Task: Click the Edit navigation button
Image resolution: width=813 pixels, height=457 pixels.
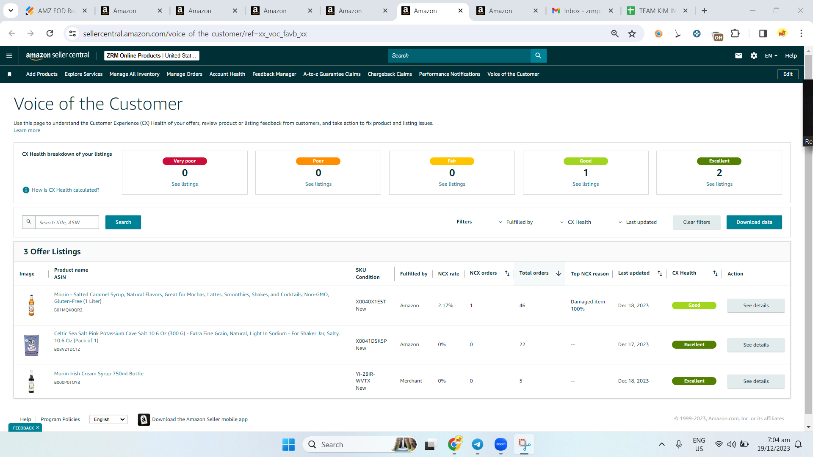Action: click(x=788, y=74)
